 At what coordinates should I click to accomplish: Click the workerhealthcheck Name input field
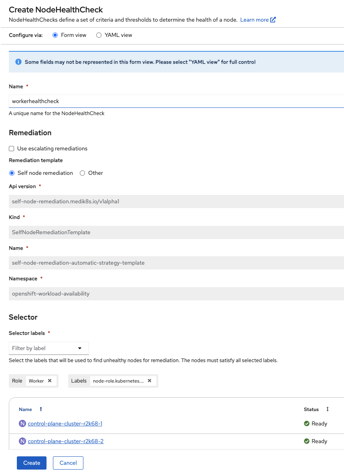tap(176, 101)
